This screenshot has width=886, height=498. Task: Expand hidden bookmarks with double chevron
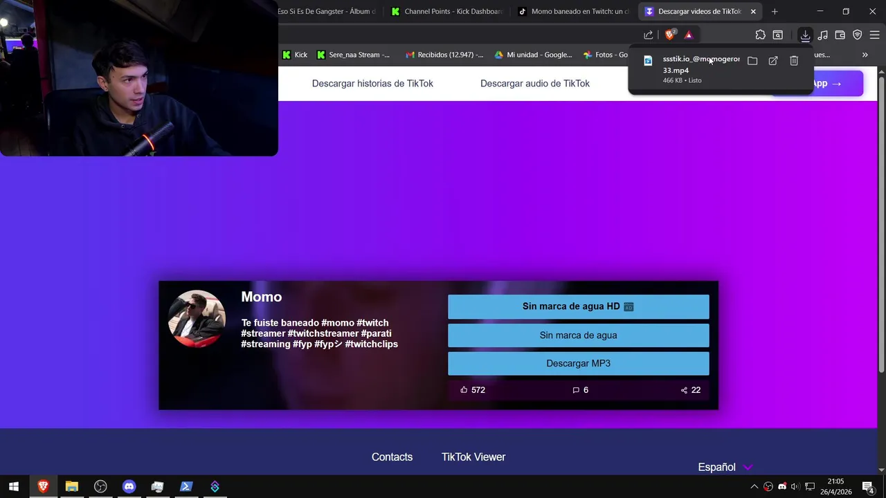tap(865, 55)
